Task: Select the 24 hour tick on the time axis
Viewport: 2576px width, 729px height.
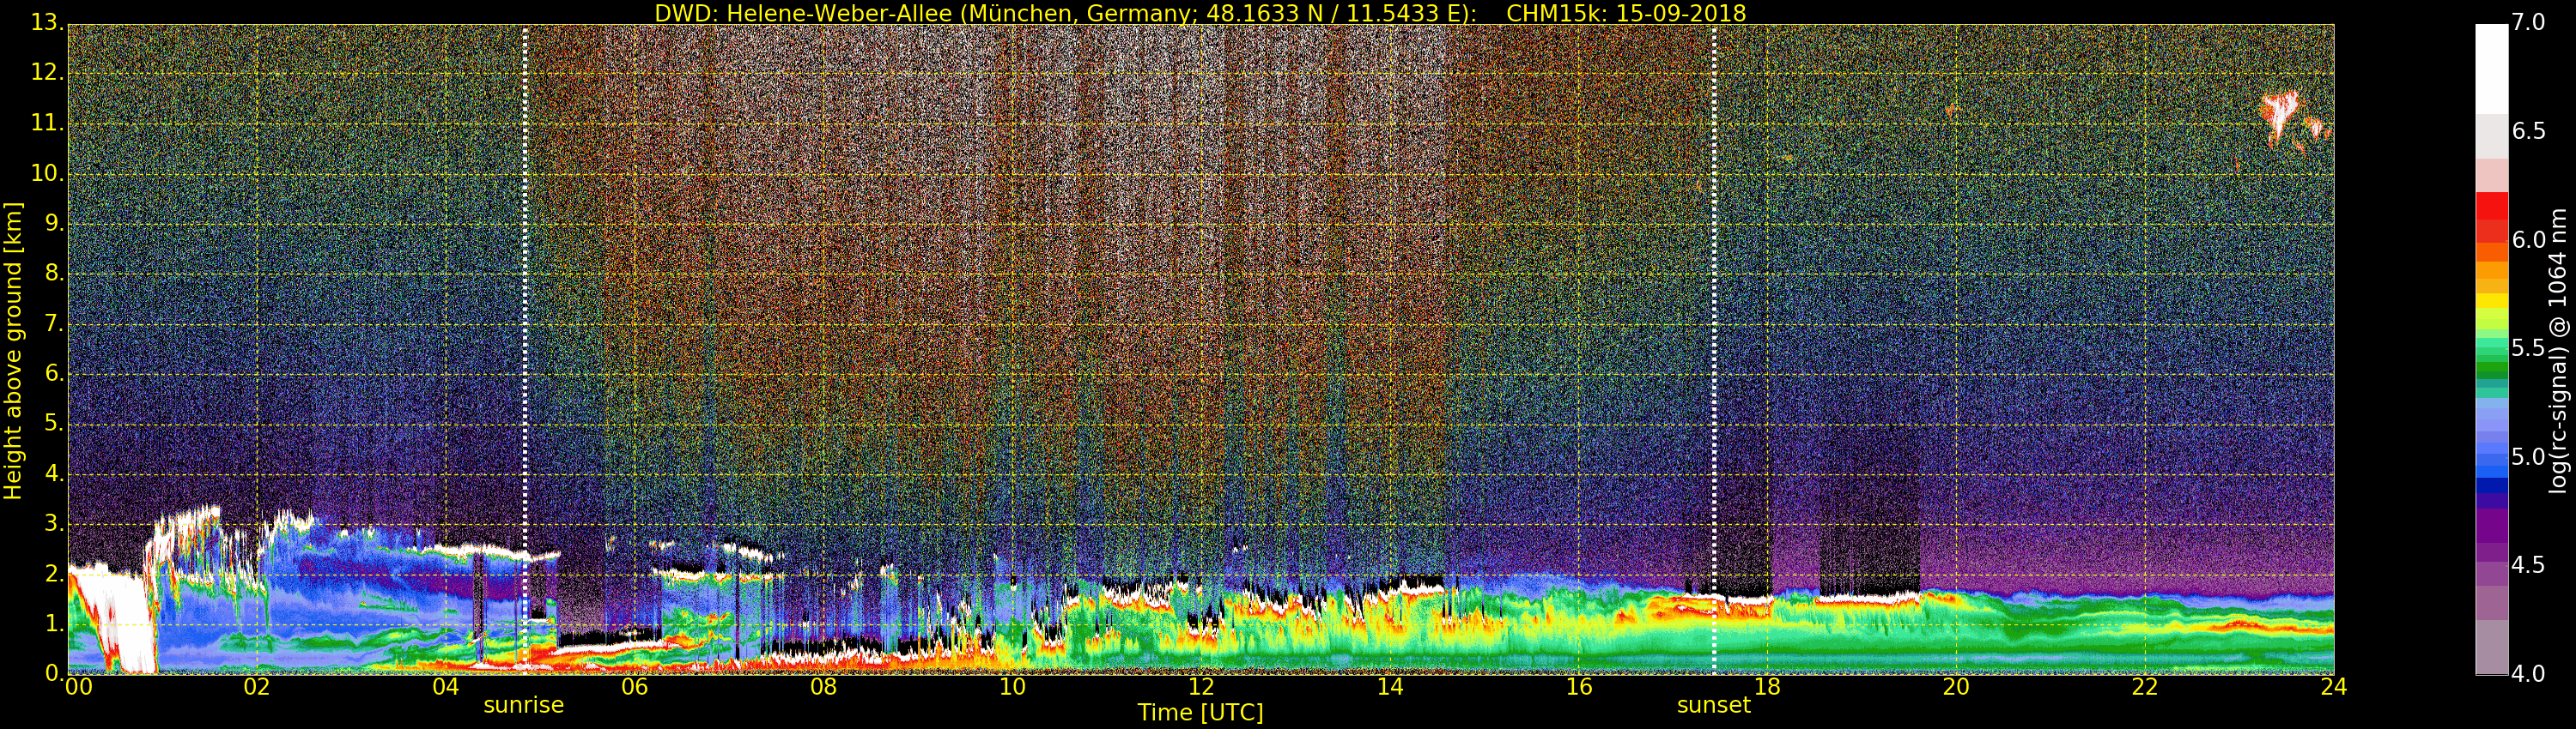Action: point(2333,687)
